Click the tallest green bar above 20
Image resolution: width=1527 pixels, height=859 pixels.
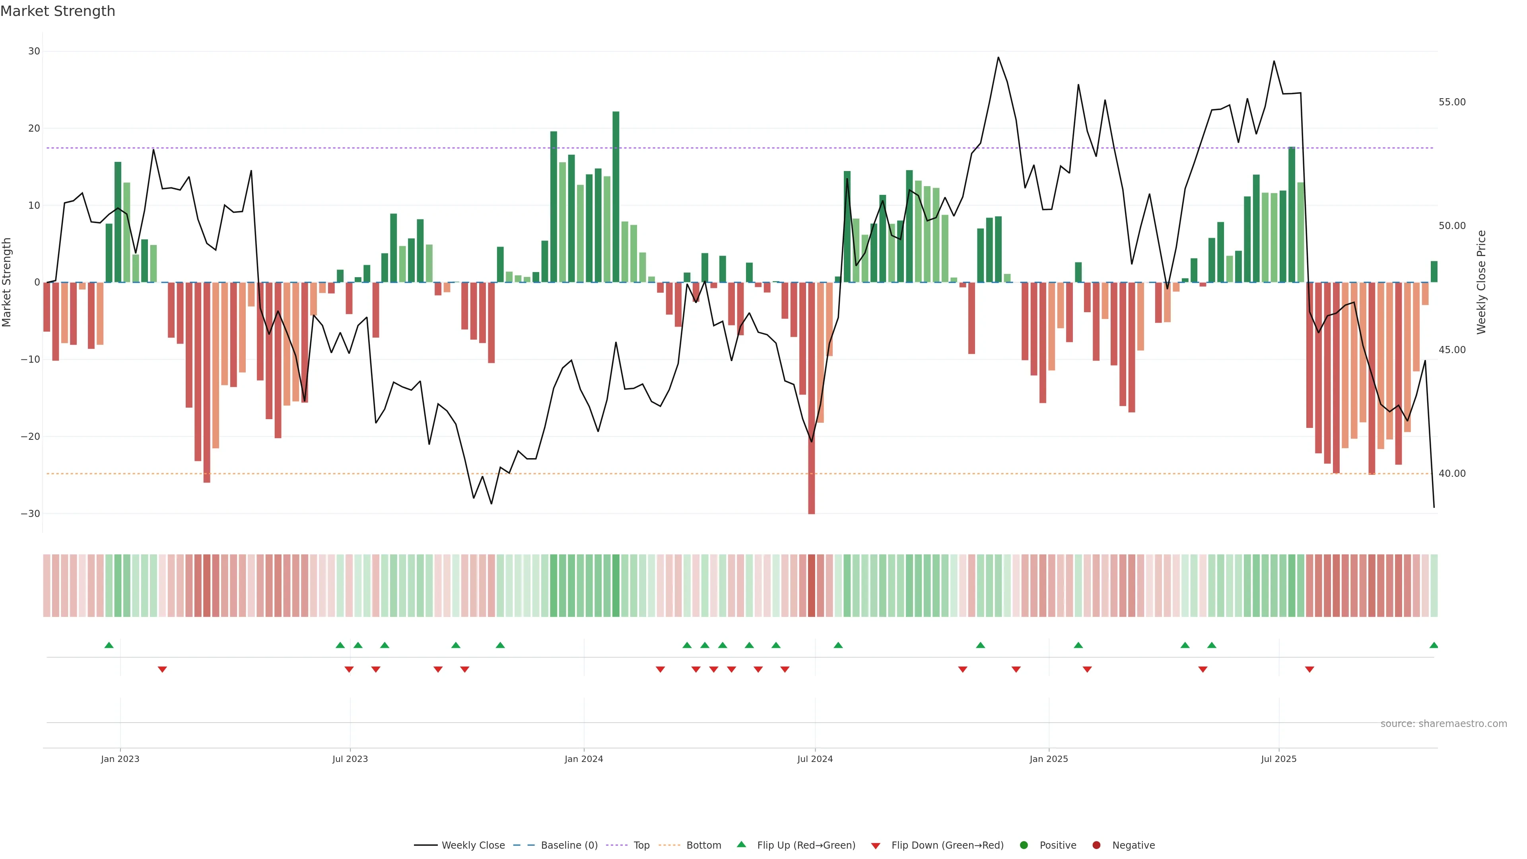(616, 196)
